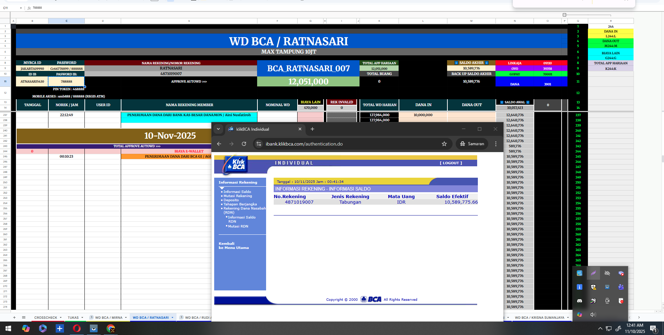Click the klikBCA logo in the browser page

click(235, 165)
